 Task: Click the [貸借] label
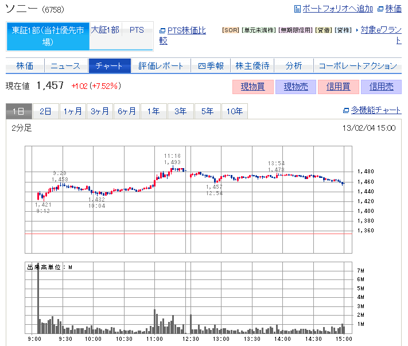pos(324,30)
